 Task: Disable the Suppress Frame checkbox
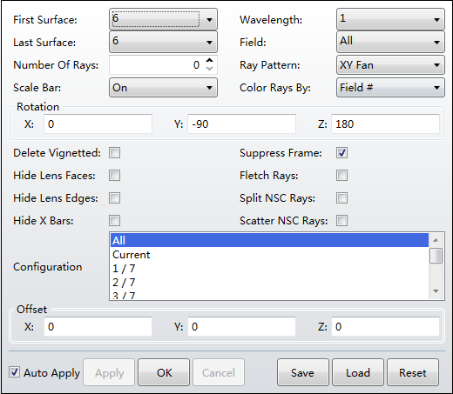click(341, 153)
